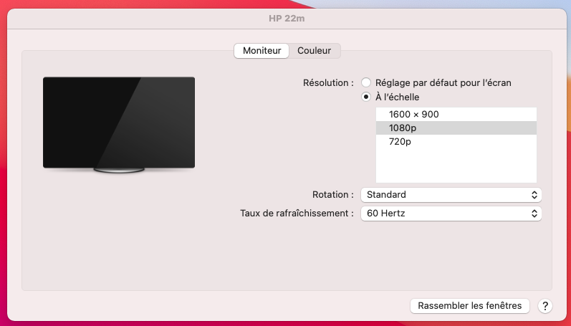Select the À l'échelle radio button
The width and height of the screenshot is (571, 326).
(366, 97)
